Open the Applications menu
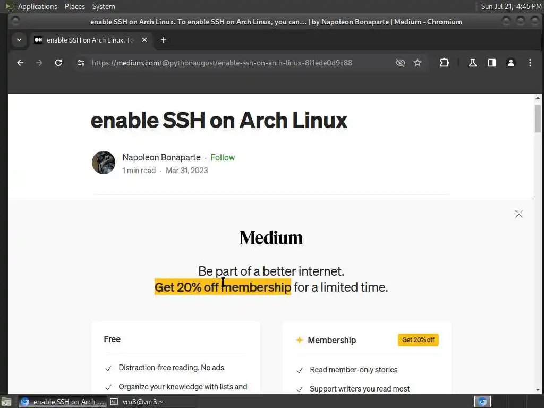 coord(37,6)
